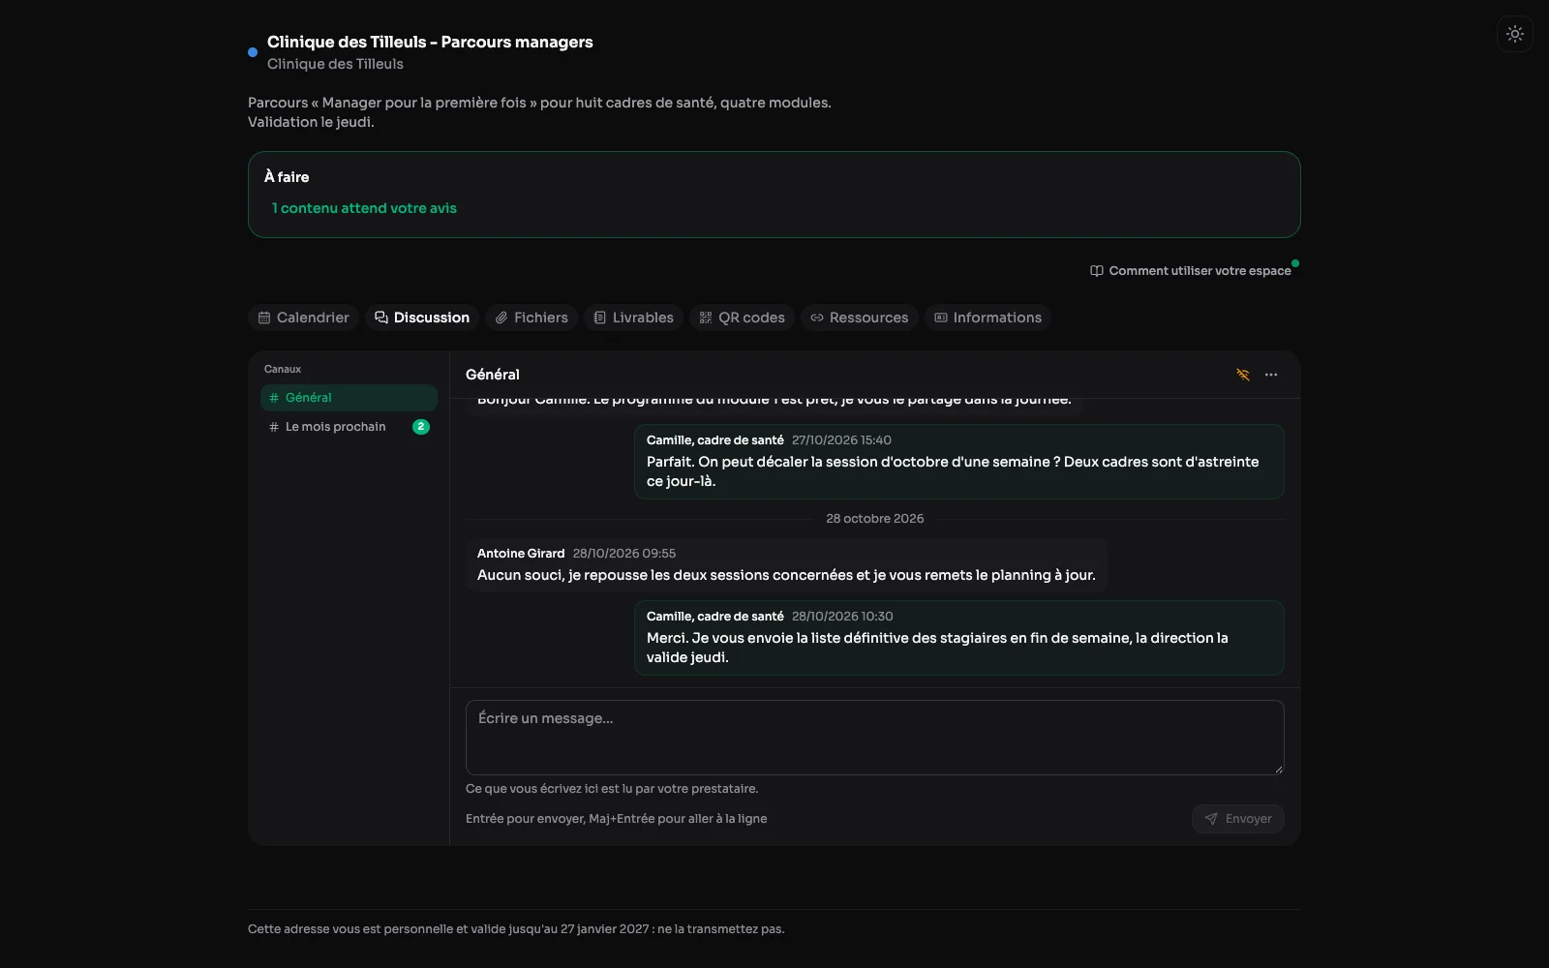This screenshot has width=1549, height=968.
Task: Open the Calendrier tab
Action: click(304, 318)
